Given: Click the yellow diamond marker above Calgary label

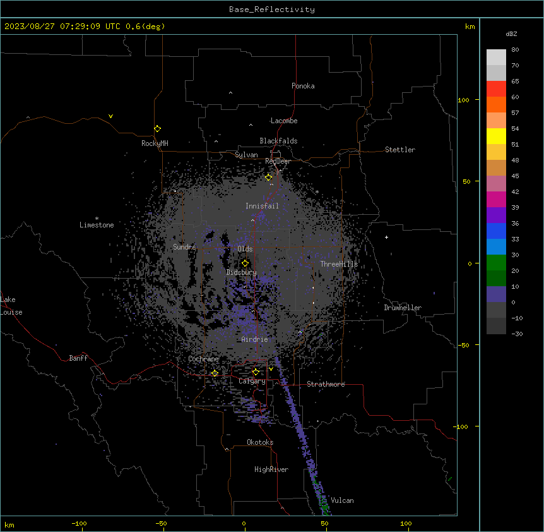Looking at the screenshot, I should pyautogui.click(x=256, y=372).
